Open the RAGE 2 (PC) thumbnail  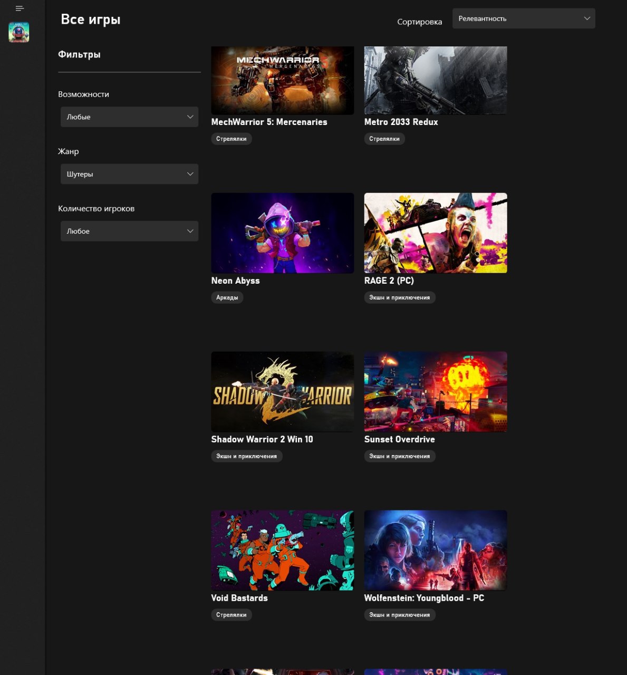436,233
